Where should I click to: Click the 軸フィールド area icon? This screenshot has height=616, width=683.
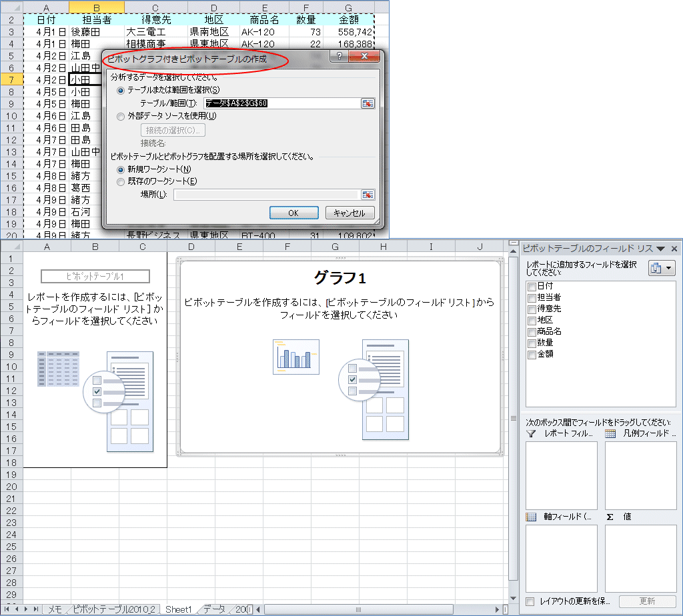(531, 516)
